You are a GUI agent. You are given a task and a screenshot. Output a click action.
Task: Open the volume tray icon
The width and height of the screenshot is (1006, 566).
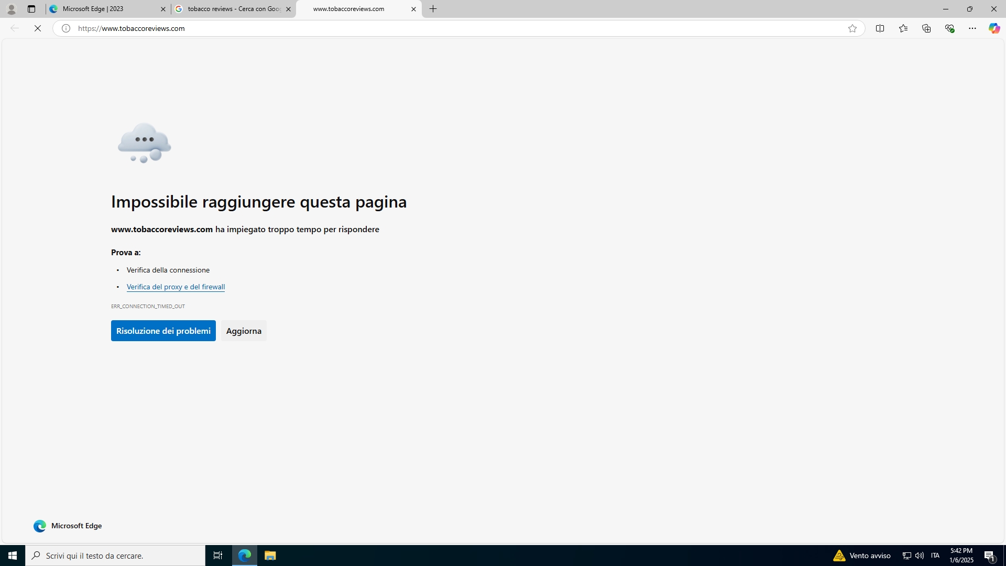920,556
